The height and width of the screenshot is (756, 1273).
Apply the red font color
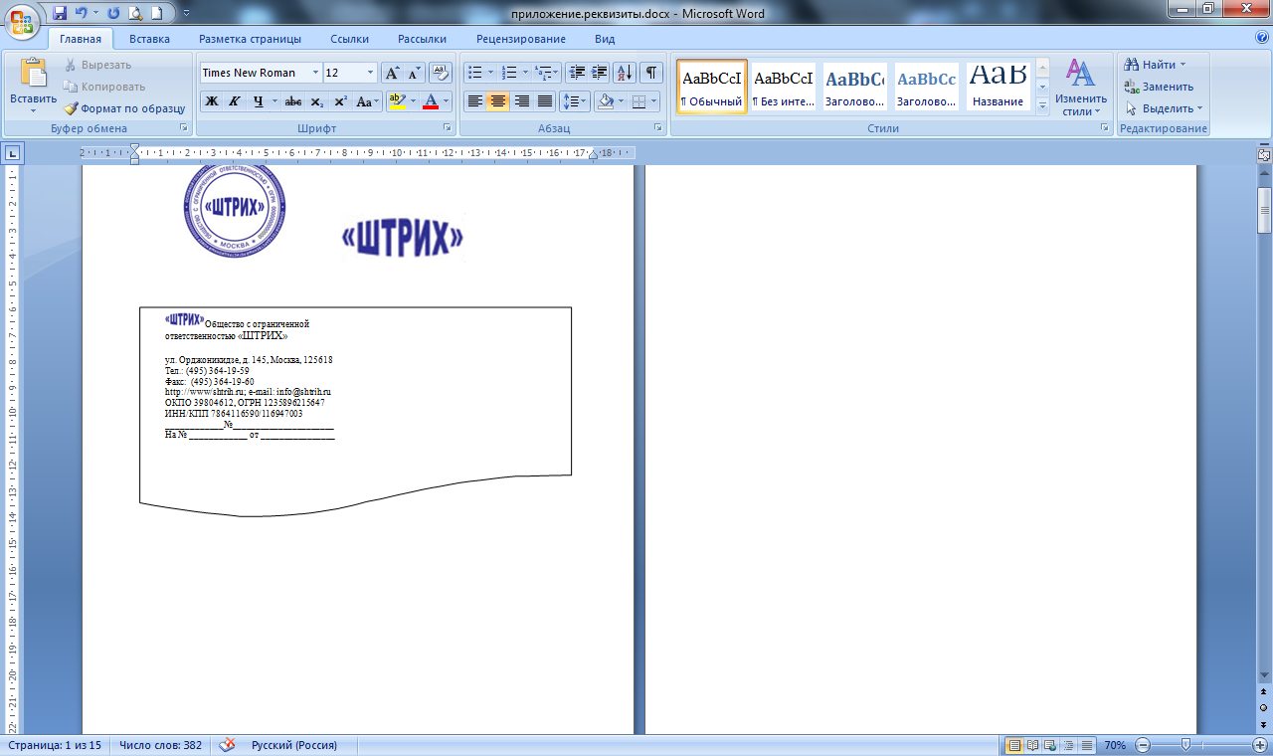click(x=431, y=101)
